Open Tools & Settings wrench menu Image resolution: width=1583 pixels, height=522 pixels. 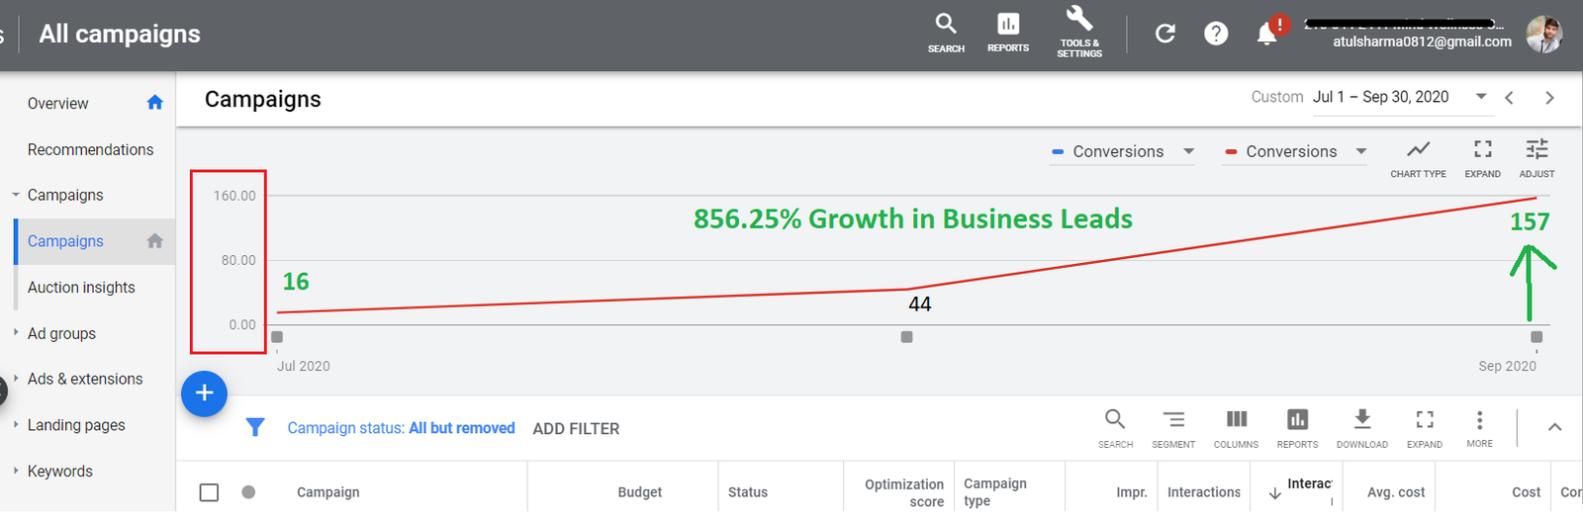click(x=1078, y=32)
